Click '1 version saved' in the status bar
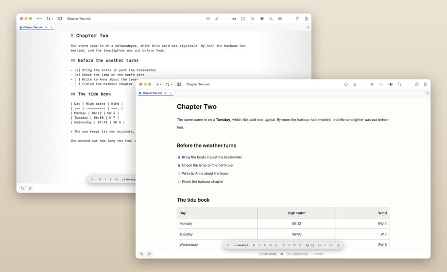Viewport: 447px width, 272px height. pos(297,254)
